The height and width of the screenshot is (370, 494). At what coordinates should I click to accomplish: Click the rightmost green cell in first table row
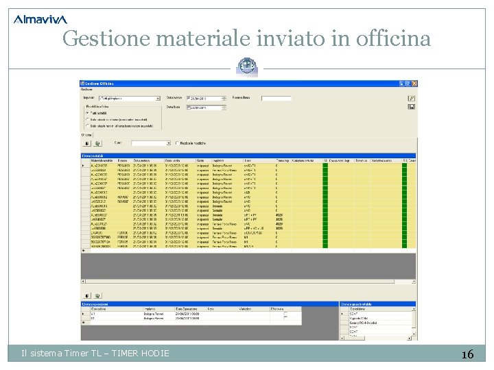pos(405,166)
